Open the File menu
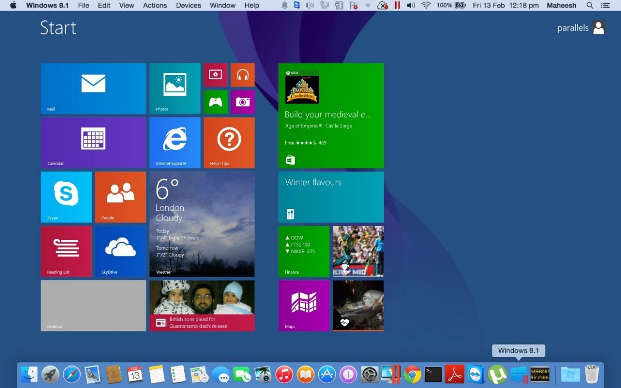 (84, 5)
